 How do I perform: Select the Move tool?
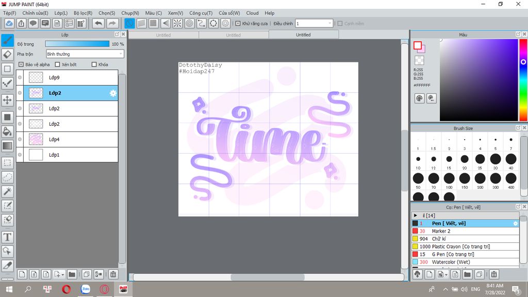point(7,100)
